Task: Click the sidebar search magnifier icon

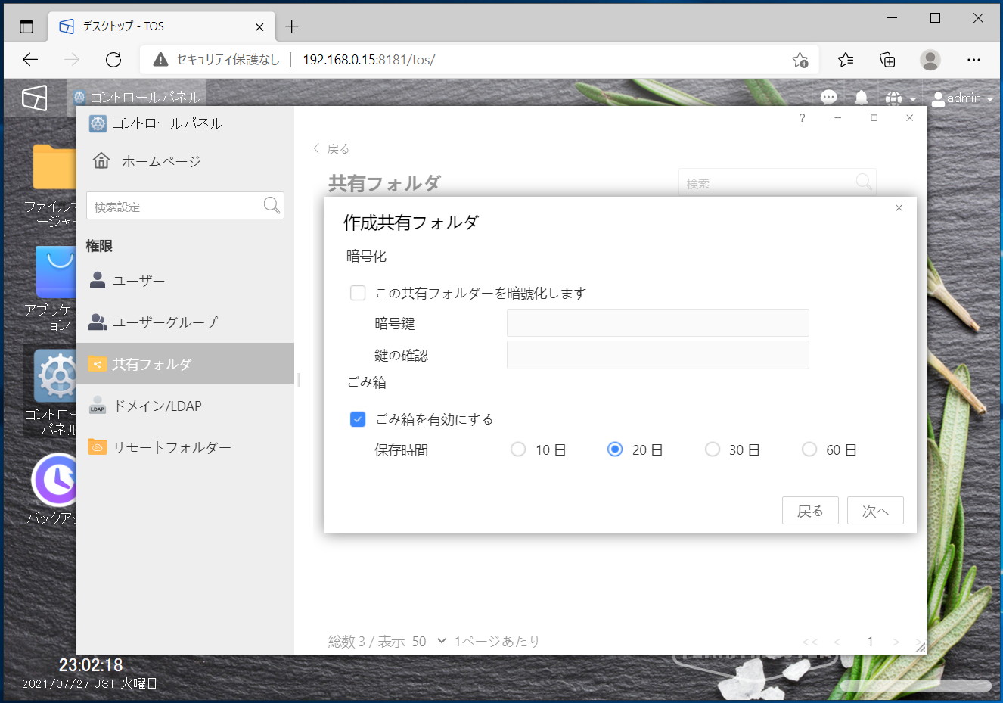Action: 272,205
